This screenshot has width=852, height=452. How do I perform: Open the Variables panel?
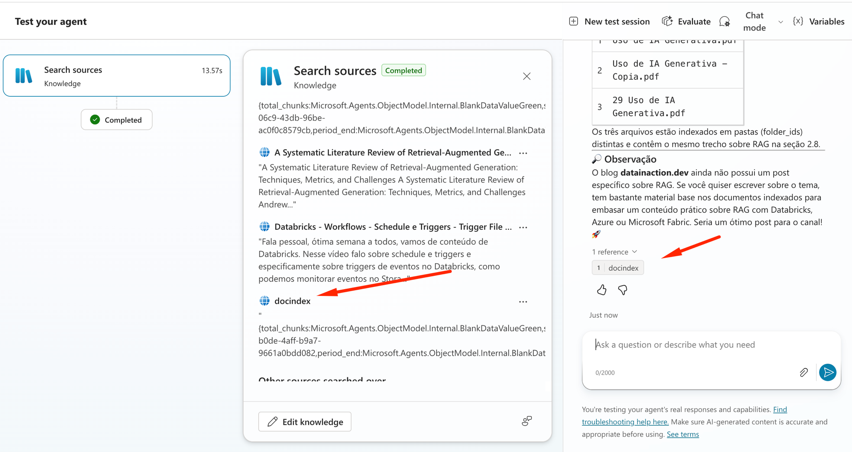tap(819, 21)
